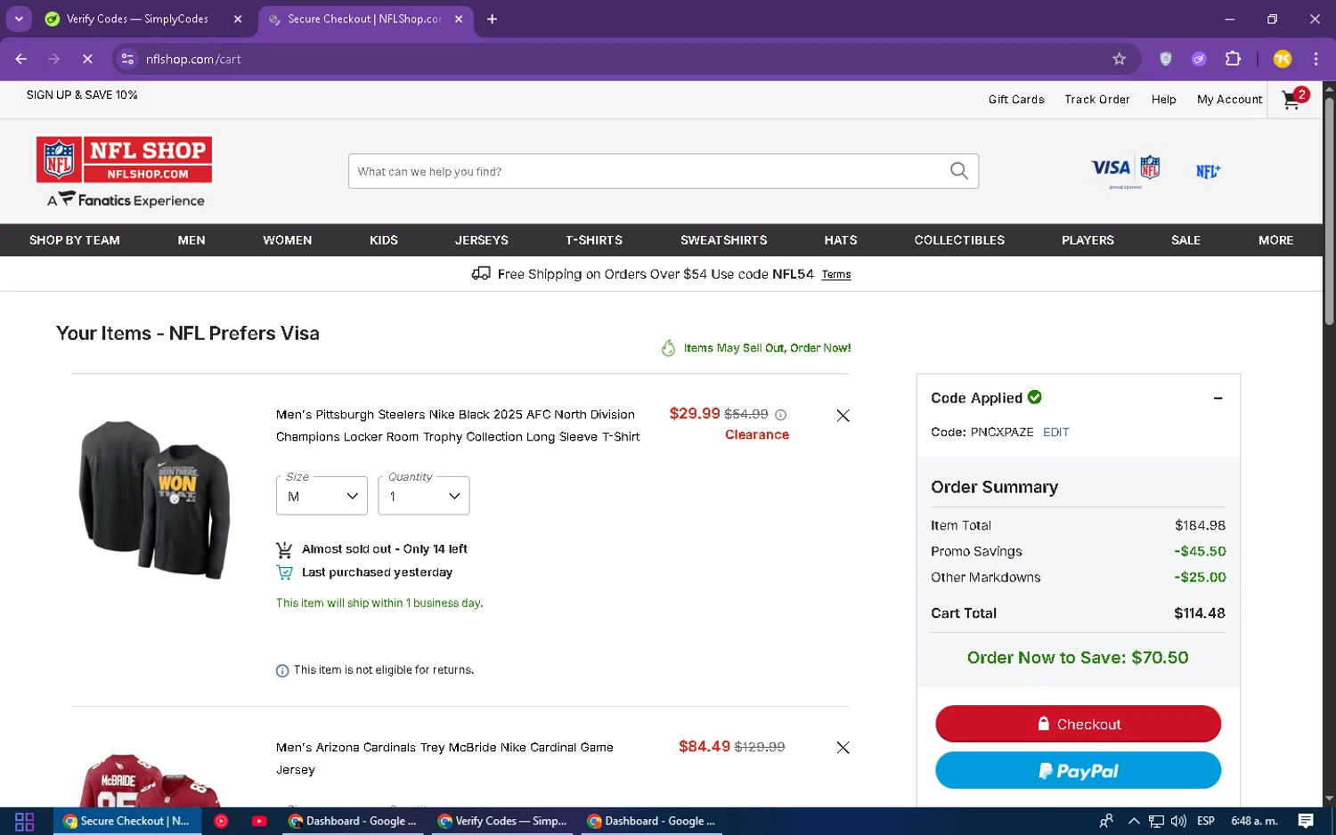1336x835 pixels.
Task: Open the Steelers T-Shirt product title
Action: (458, 426)
